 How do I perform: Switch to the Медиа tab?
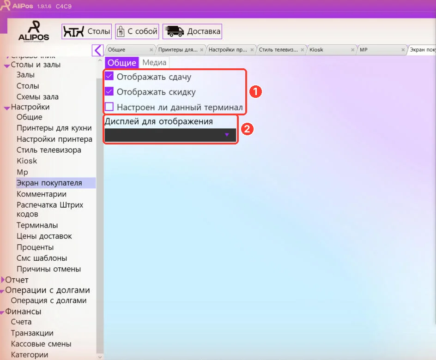tap(154, 62)
